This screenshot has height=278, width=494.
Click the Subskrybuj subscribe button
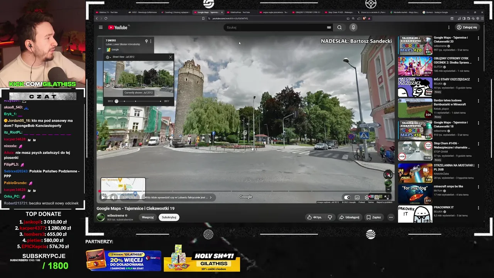169,217
